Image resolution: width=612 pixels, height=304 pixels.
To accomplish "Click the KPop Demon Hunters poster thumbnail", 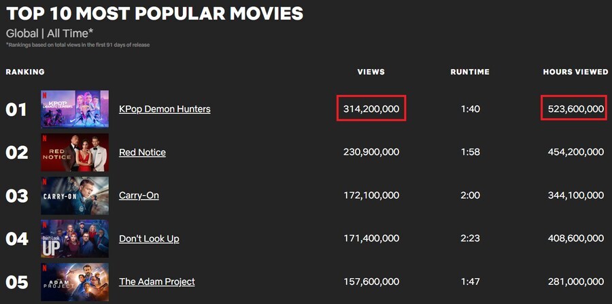I will pos(75,109).
